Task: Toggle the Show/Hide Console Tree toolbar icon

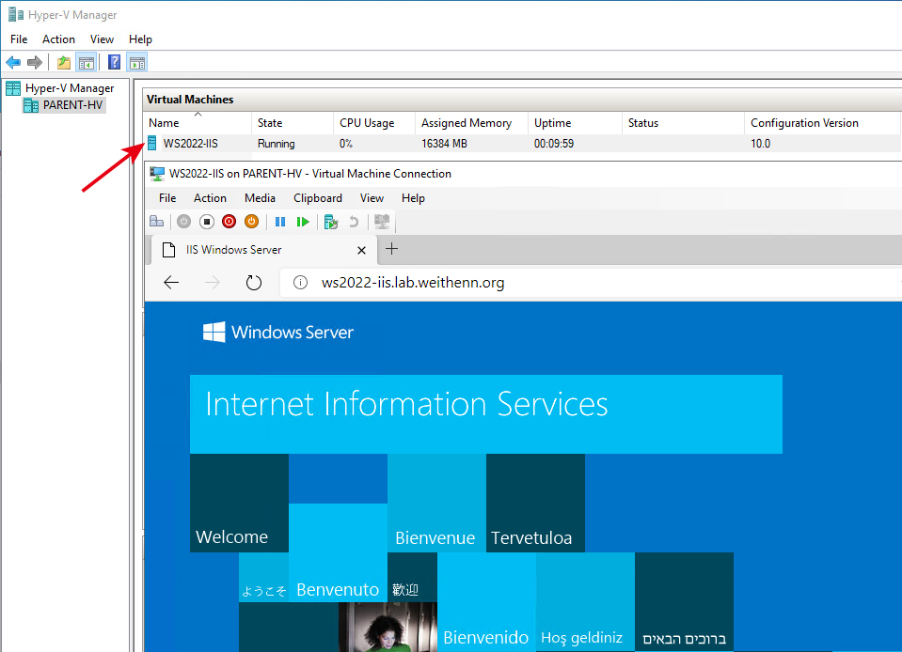Action: tap(87, 62)
